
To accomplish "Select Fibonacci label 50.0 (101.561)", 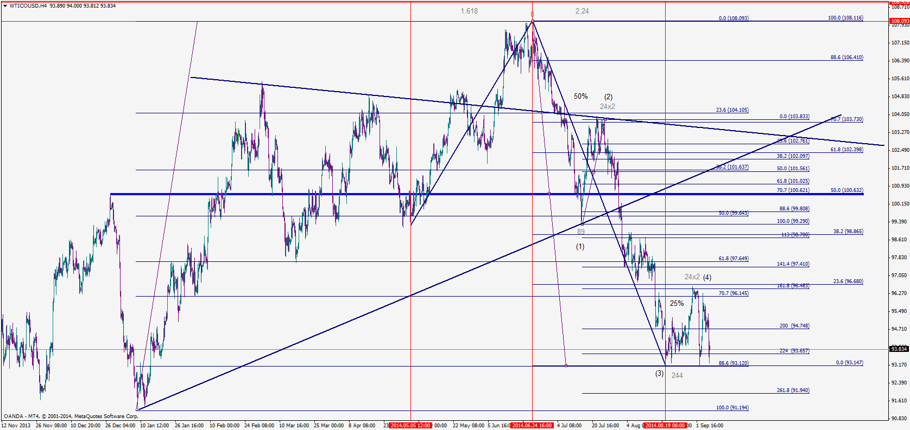I will coord(793,168).
